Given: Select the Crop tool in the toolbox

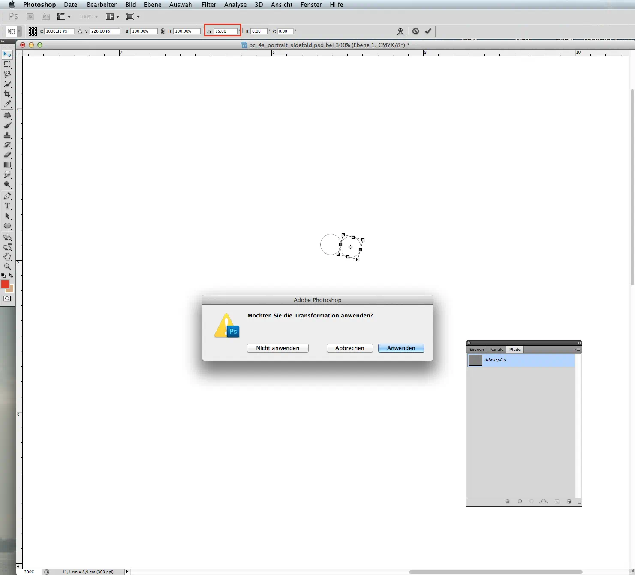Looking at the screenshot, I should coord(7,94).
